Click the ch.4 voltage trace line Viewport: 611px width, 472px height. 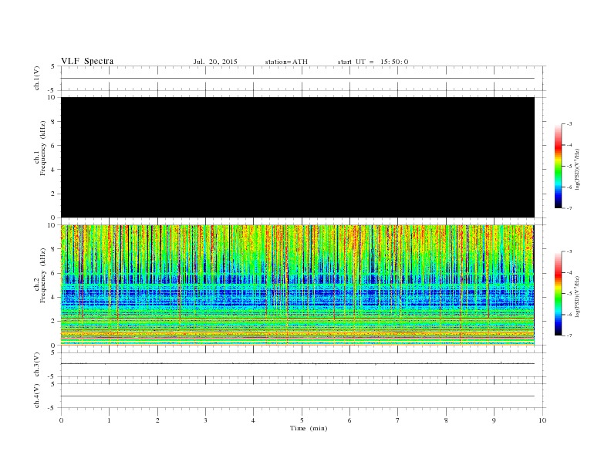click(x=298, y=396)
